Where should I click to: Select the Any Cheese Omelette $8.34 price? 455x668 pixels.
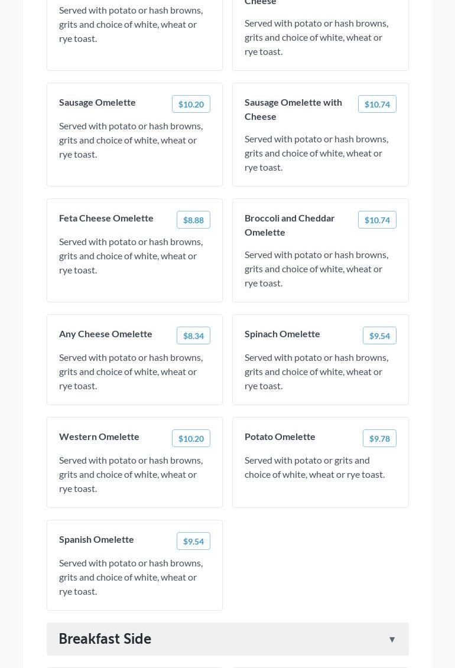coord(193,335)
